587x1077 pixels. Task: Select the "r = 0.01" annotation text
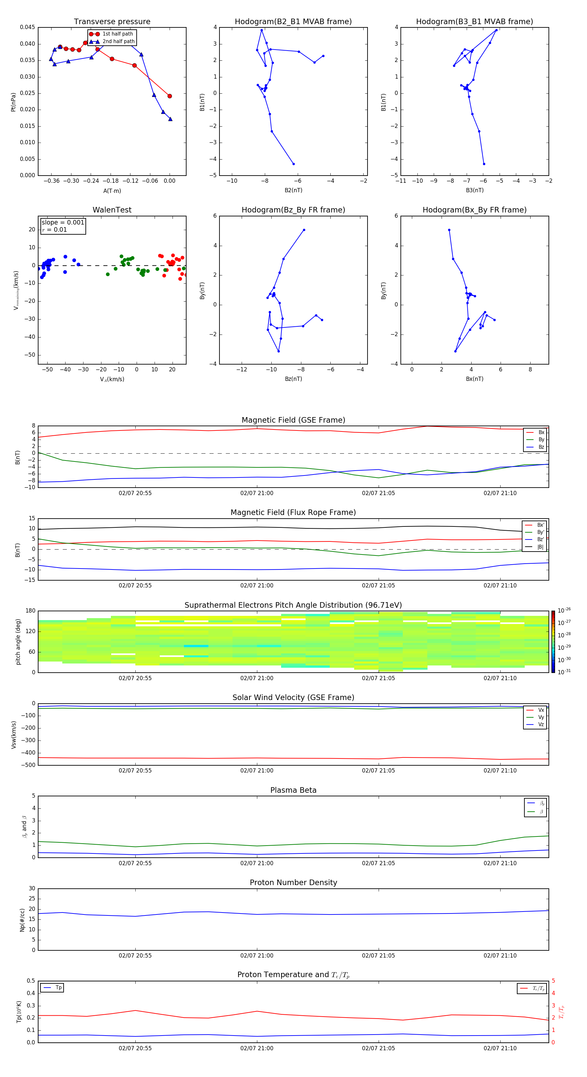tap(54, 229)
